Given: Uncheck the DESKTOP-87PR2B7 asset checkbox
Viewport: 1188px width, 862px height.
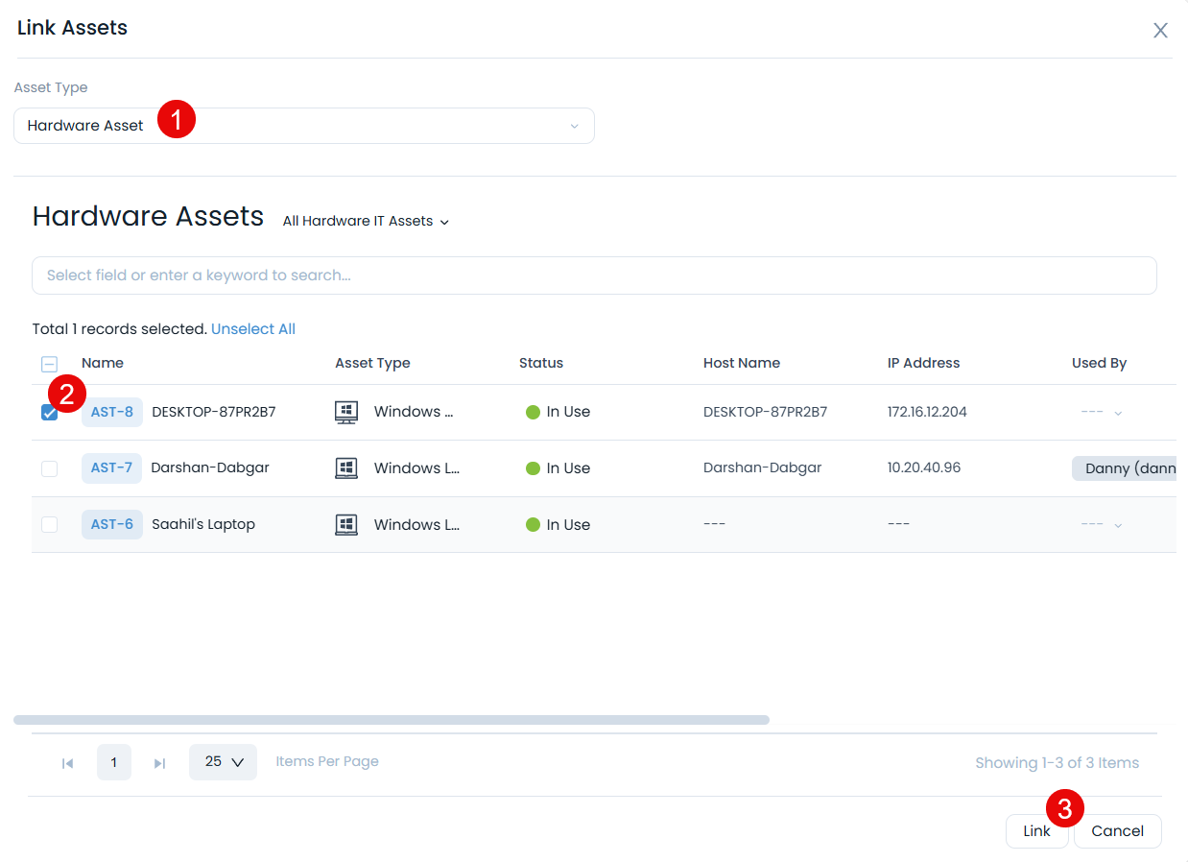Looking at the screenshot, I should 49,413.
